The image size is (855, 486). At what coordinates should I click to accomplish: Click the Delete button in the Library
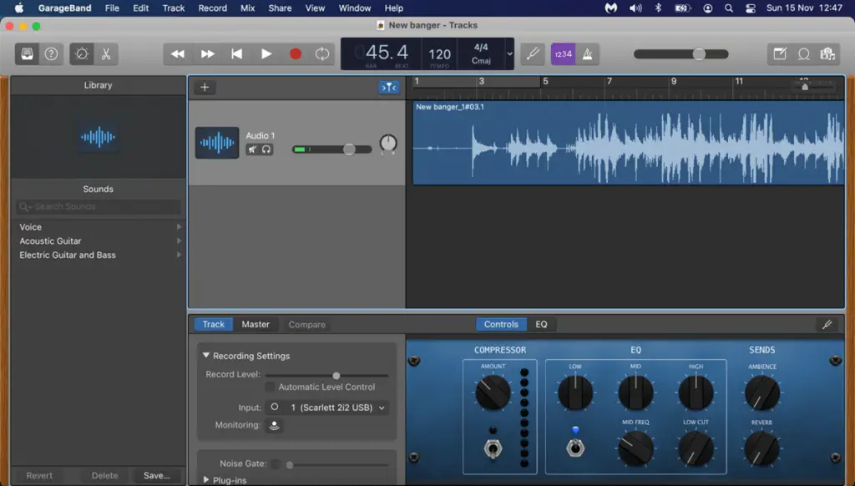coord(104,476)
